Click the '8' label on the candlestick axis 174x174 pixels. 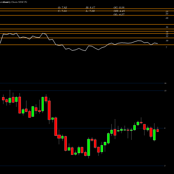[165, 128]
